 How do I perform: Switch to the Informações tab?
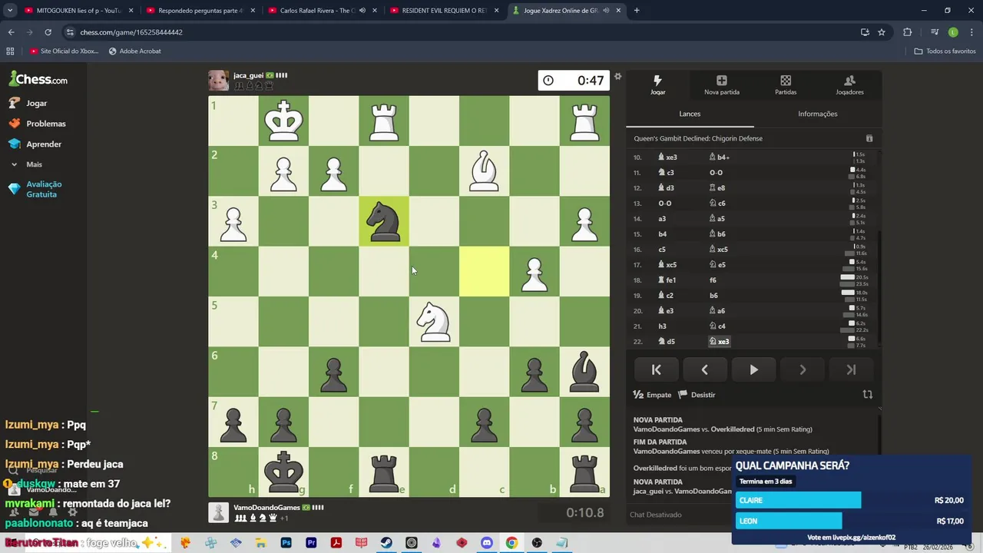coord(817,114)
